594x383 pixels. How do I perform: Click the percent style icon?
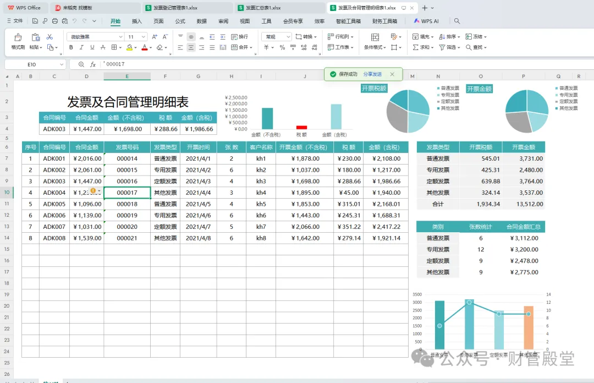(x=282, y=47)
